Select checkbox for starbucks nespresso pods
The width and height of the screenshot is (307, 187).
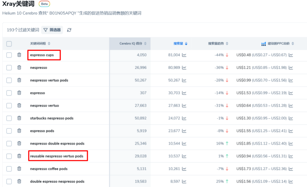pyautogui.click(x=9, y=118)
